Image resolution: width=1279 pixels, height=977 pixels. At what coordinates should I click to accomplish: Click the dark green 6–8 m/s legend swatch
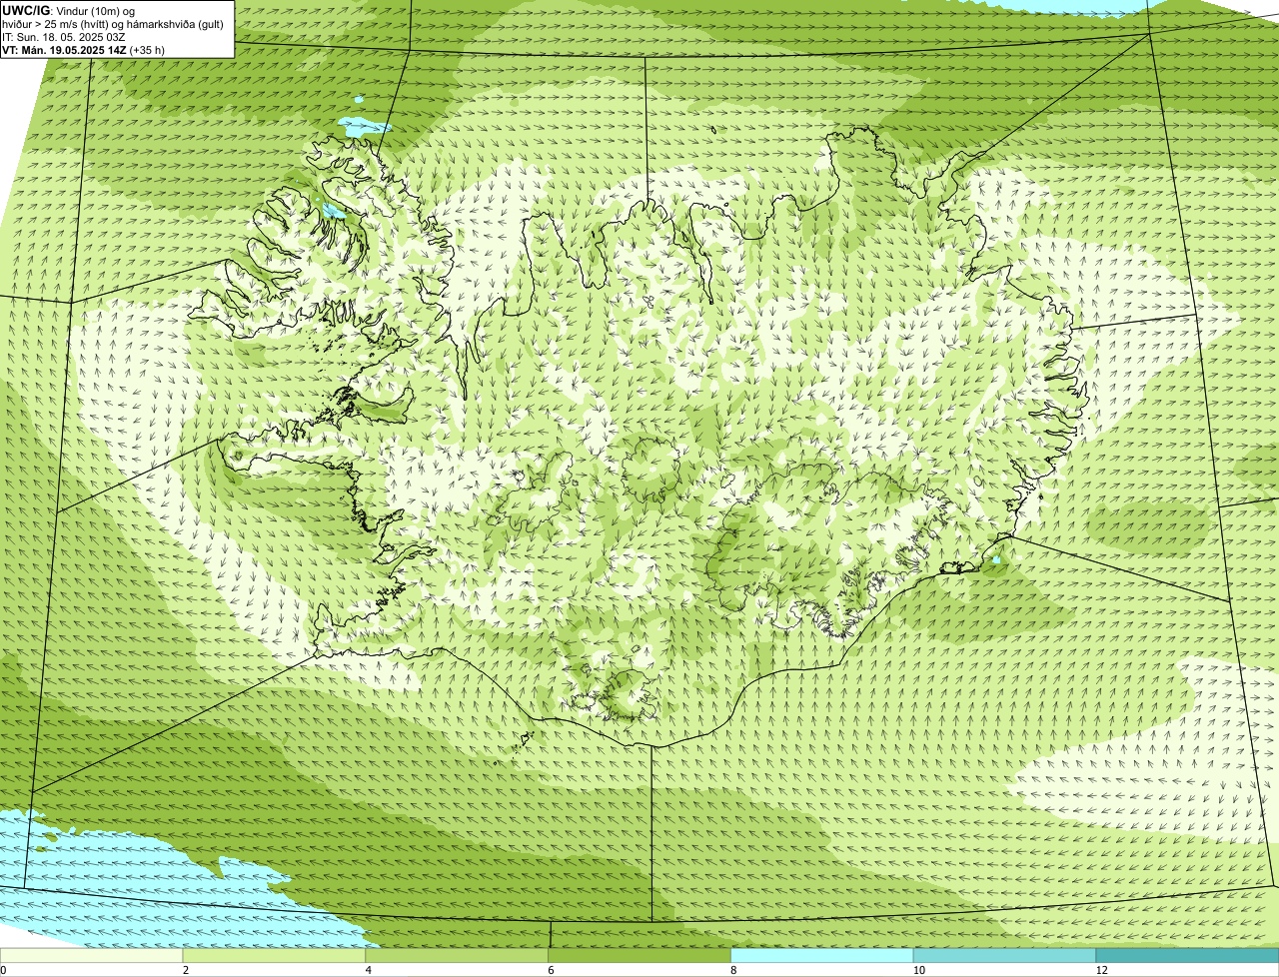640,956
